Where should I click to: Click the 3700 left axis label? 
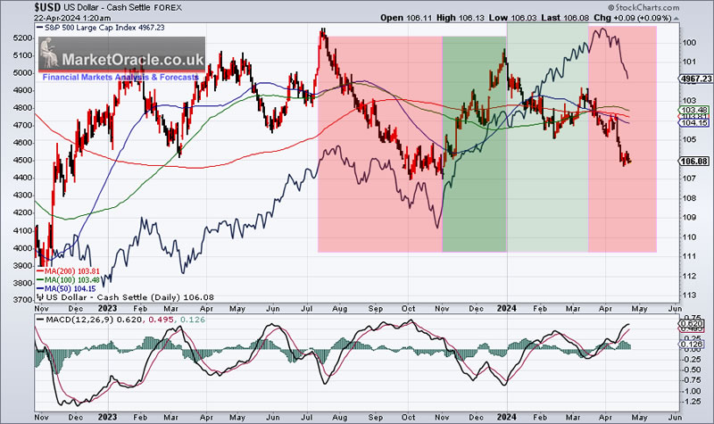tap(23, 300)
